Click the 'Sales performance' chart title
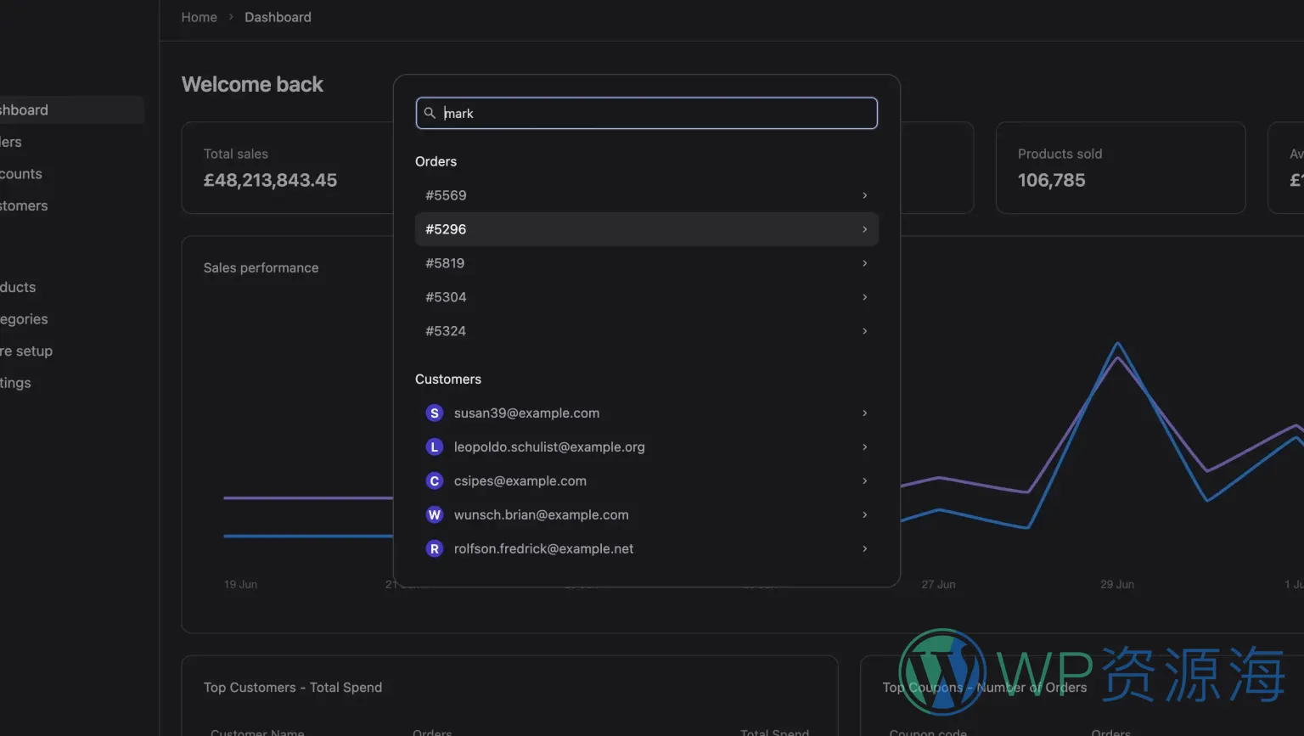This screenshot has height=736, width=1304. tap(261, 267)
